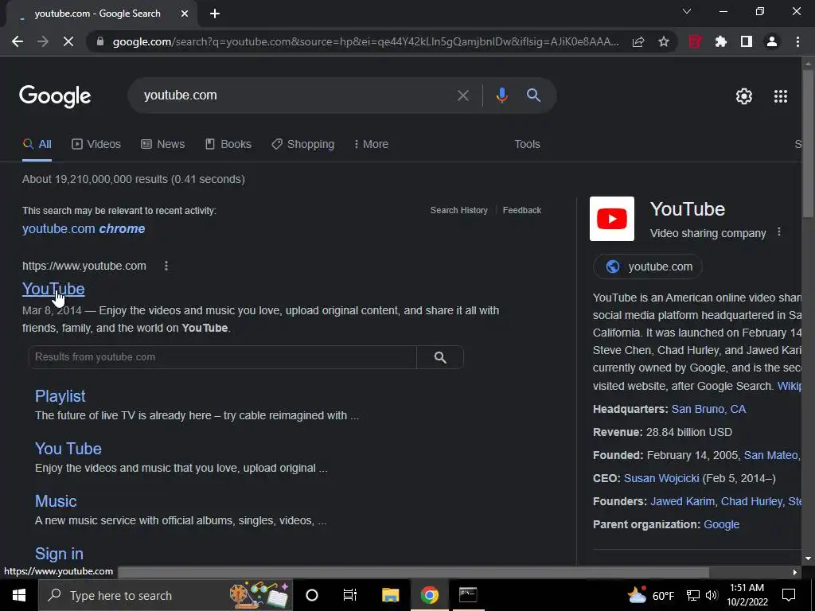This screenshot has width=815, height=611.
Task: Open the Sign in sitelink
Action: click(59, 554)
